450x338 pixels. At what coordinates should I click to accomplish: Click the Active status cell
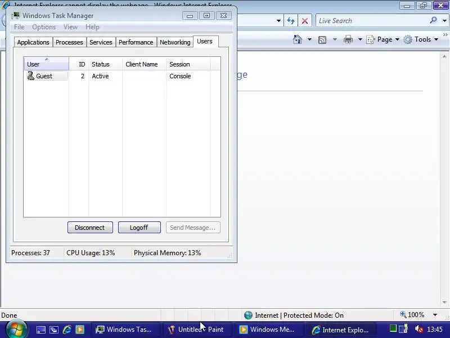point(101,76)
